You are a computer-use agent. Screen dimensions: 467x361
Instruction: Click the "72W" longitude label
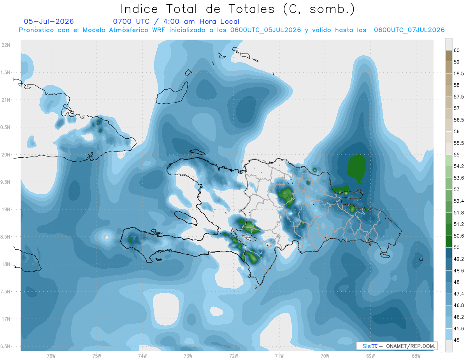(233, 356)
